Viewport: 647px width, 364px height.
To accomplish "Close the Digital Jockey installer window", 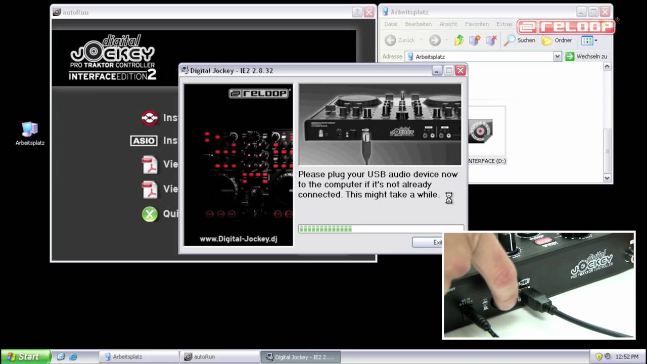I will coord(460,71).
